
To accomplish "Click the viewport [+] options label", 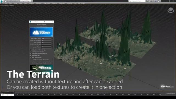I will pyautogui.click(x=1, y=5).
